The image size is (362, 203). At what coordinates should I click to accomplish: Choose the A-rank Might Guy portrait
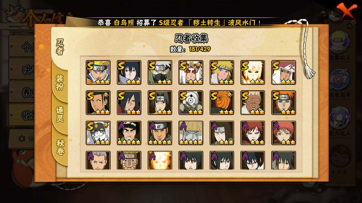[129, 133]
